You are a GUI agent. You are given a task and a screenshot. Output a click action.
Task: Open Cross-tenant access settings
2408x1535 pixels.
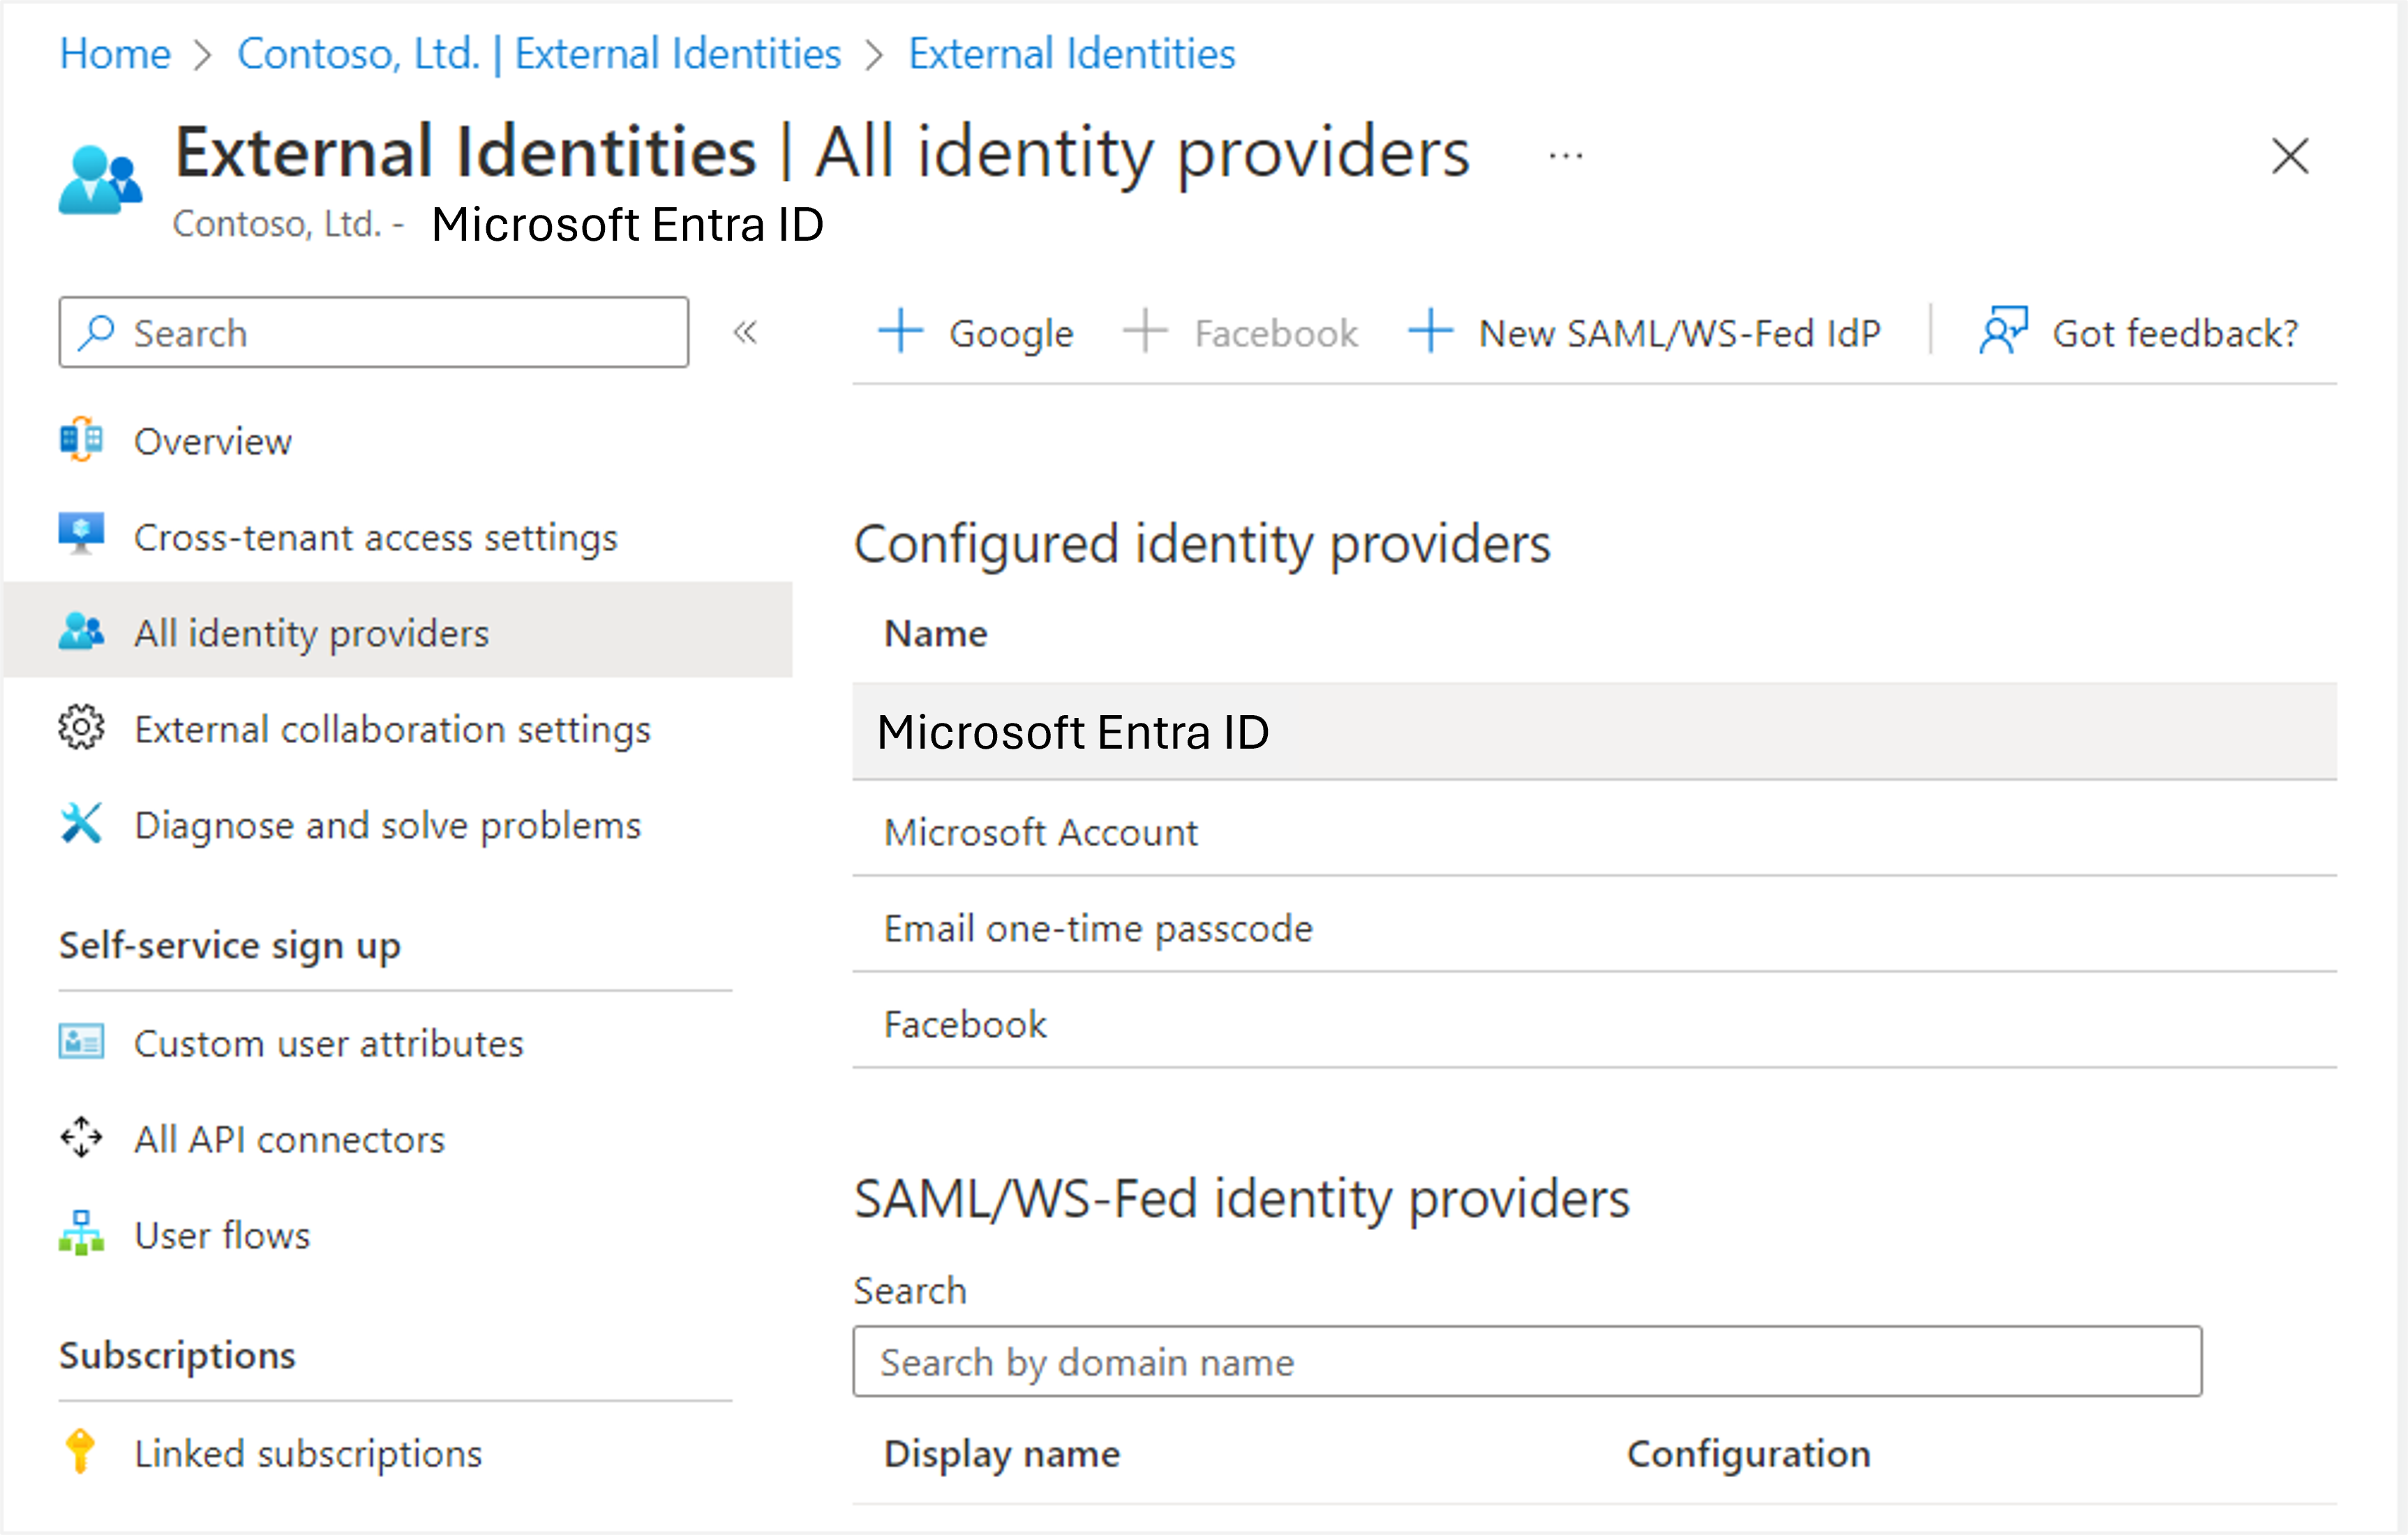click(375, 538)
